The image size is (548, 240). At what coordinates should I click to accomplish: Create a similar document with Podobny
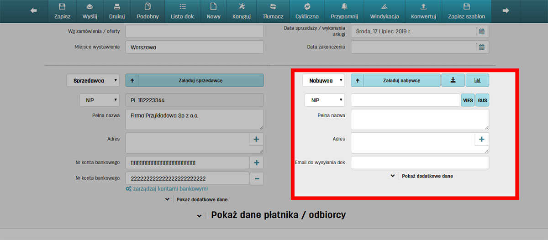click(148, 11)
